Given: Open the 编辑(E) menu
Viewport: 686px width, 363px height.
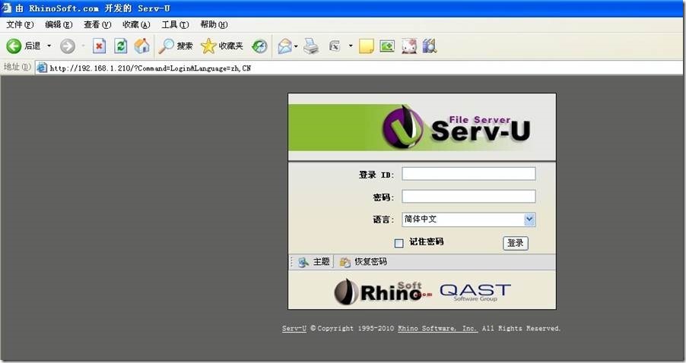Looking at the screenshot, I should 59,24.
